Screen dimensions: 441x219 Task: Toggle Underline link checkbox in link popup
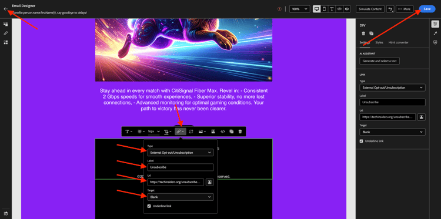(x=149, y=206)
